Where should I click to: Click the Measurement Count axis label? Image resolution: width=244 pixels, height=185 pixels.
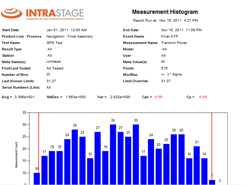point(16,156)
